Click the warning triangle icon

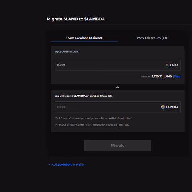pyautogui.click(x=56, y=125)
